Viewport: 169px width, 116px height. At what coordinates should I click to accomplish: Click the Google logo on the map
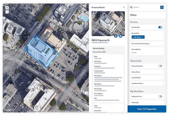pyautogui.click(x=7, y=110)
